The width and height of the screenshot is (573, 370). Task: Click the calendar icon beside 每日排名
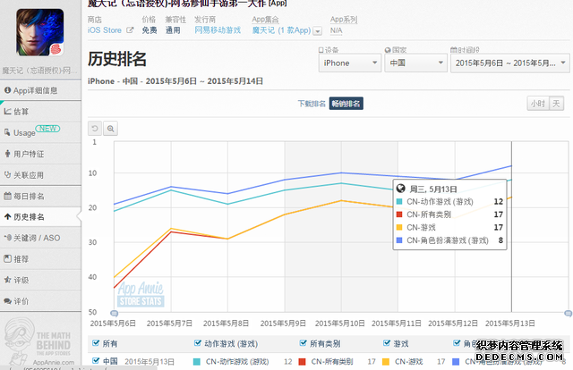[x=8, y=196]
